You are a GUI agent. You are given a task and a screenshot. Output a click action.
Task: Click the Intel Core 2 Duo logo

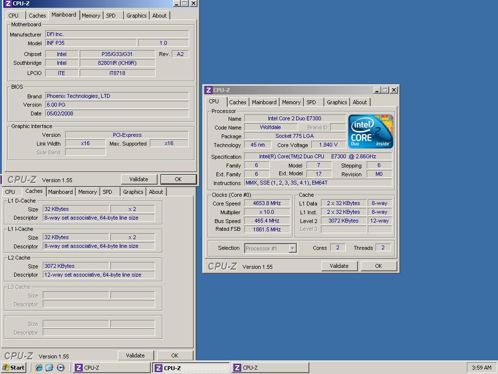[x=370, y=131]
